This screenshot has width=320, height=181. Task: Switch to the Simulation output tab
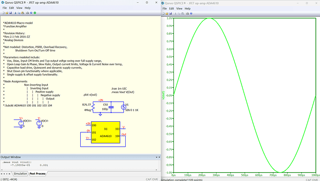[x=20, y=174]
